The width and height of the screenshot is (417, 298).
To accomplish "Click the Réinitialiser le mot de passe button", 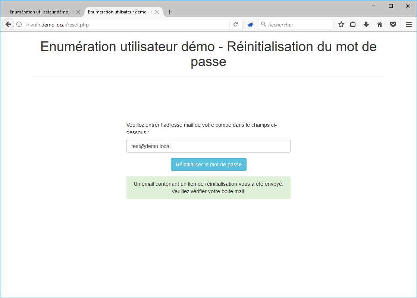I will coord(208,164).
